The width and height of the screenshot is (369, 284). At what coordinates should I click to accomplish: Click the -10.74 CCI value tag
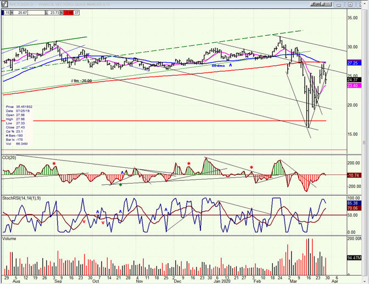tap(353, 175)
